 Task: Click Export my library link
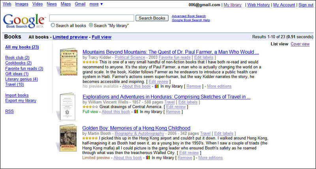click(x=21, y=101)
